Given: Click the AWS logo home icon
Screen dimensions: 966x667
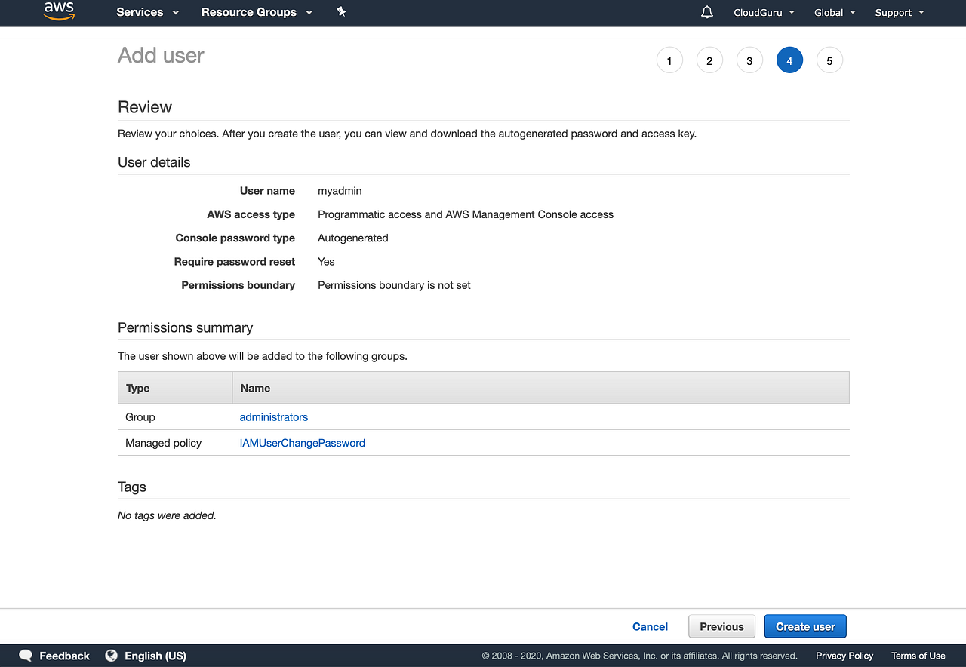Looking at the screenshot, I should 59,11.
